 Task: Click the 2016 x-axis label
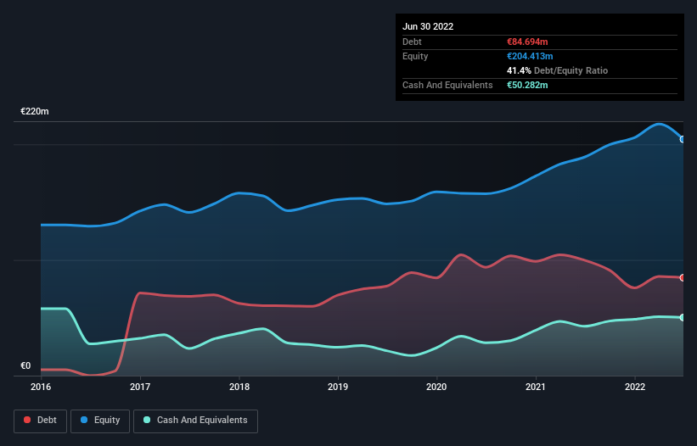point(41,387)
